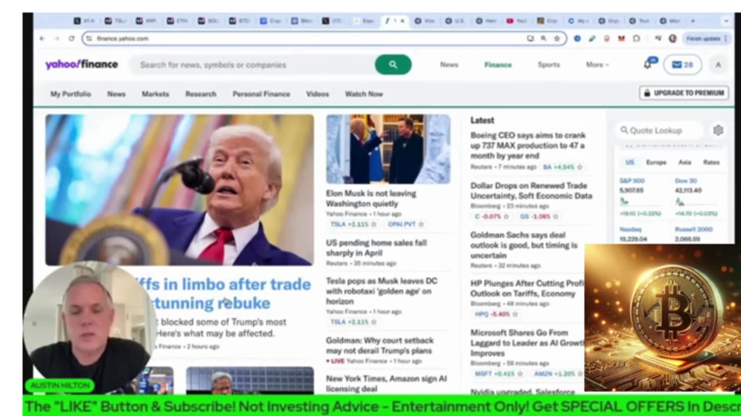Open the Personal Finance menu

[x=261, y=94]
